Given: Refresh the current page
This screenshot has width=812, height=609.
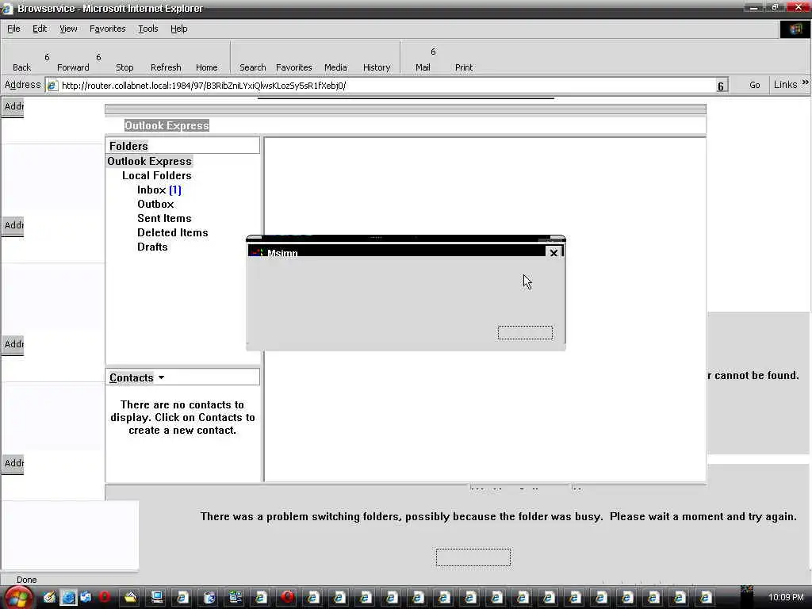Looking at the screenshot, I should click(x=166, y=67).
